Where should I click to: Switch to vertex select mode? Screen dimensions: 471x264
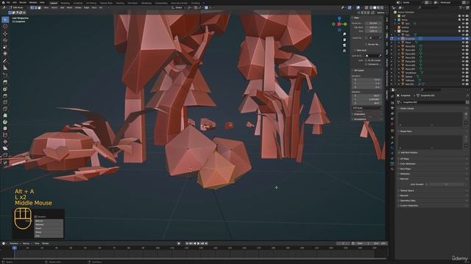pos(32,7)
